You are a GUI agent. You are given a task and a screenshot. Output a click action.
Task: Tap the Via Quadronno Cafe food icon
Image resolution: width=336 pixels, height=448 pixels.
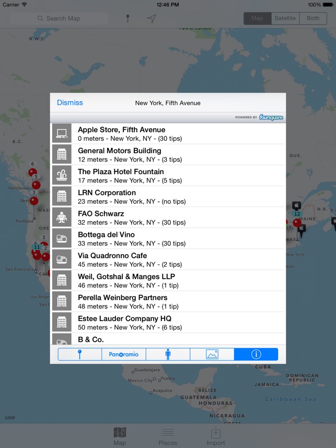pyautogui.click(x=62, y=259)
